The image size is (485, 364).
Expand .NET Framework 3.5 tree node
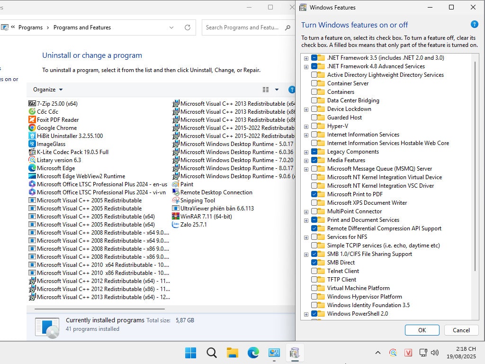tap(306, 58)
